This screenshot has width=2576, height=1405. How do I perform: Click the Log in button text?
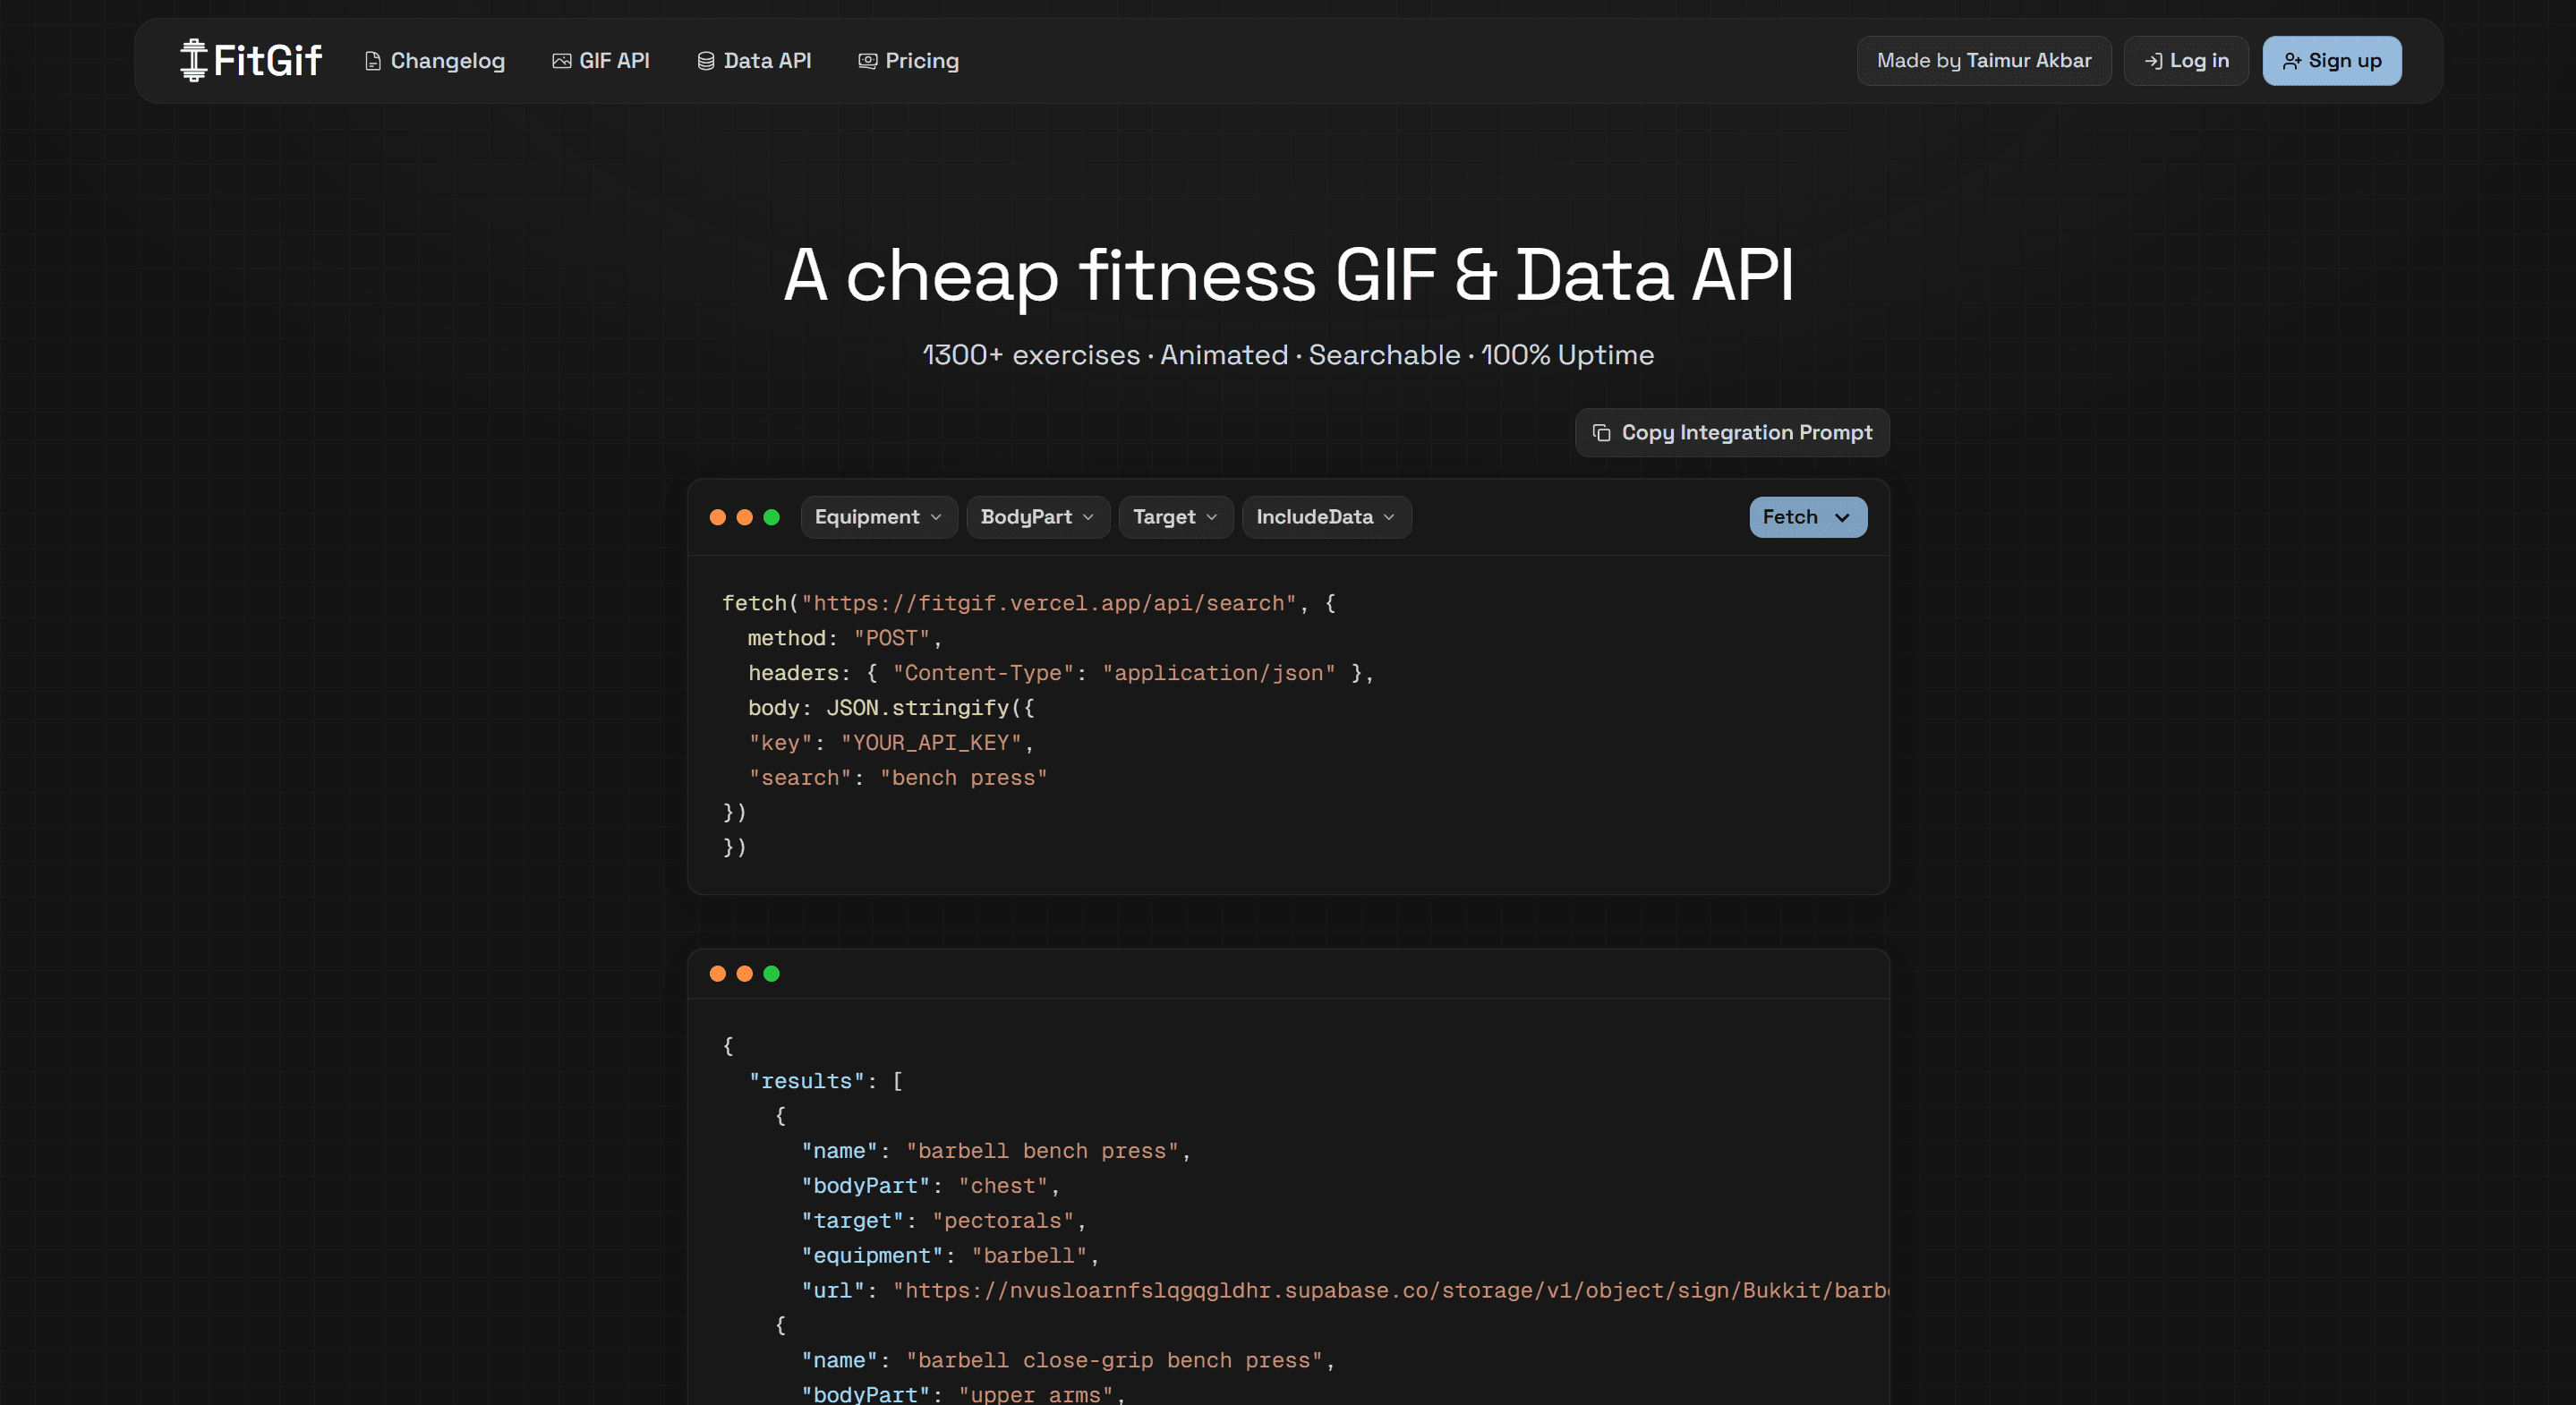click(2199, 61)
